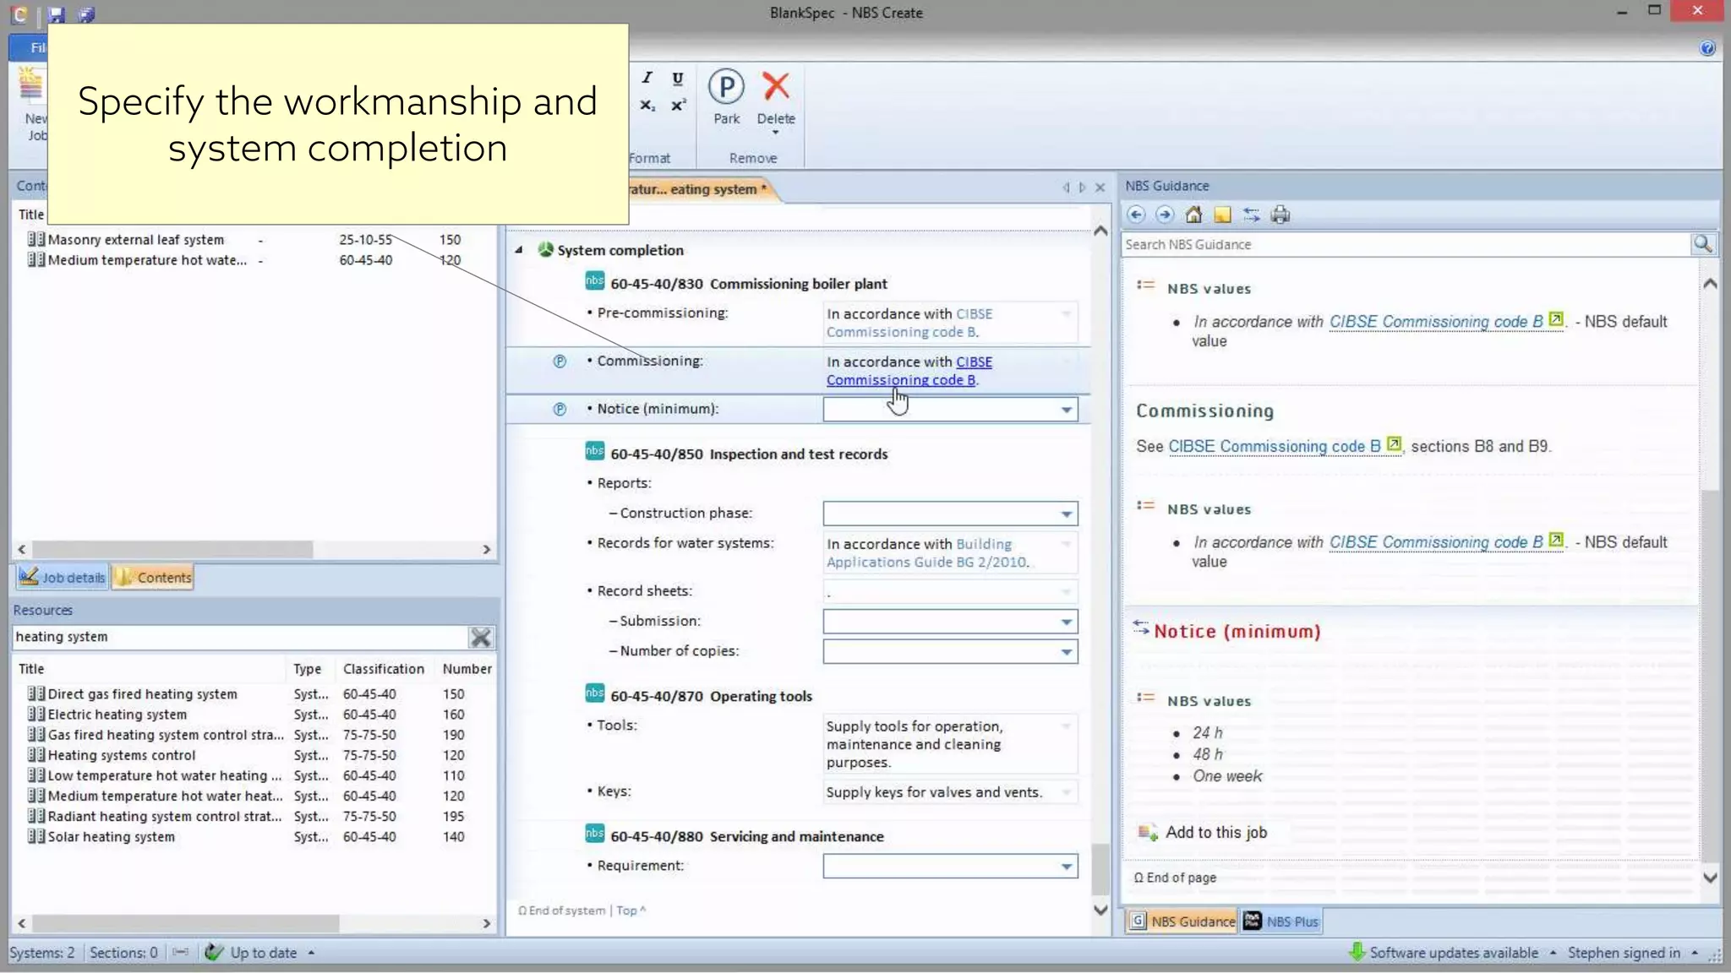
Task: Click the Search NBS Guidance field
Action: point(1403,244)
